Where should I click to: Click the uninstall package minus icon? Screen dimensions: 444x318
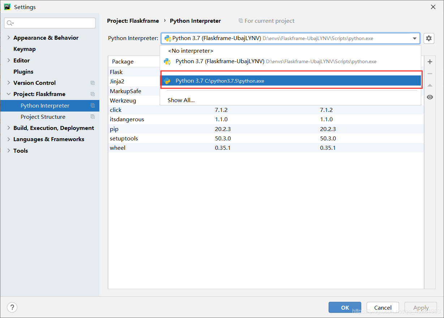click(x=430, y=74)
